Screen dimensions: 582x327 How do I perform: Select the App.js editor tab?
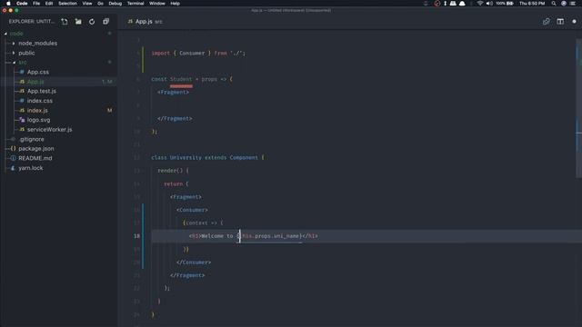point(145,22)
